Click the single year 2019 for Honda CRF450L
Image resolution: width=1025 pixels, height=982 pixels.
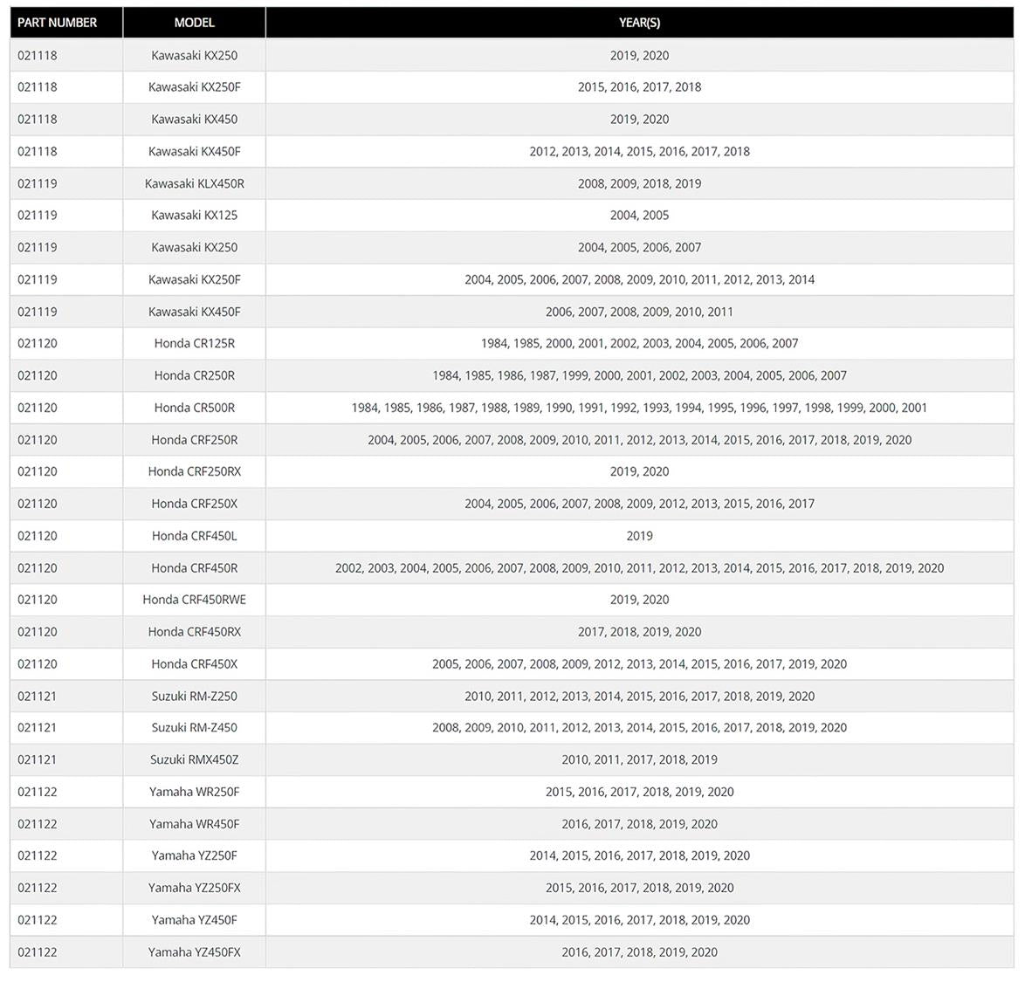click(639, 536)
